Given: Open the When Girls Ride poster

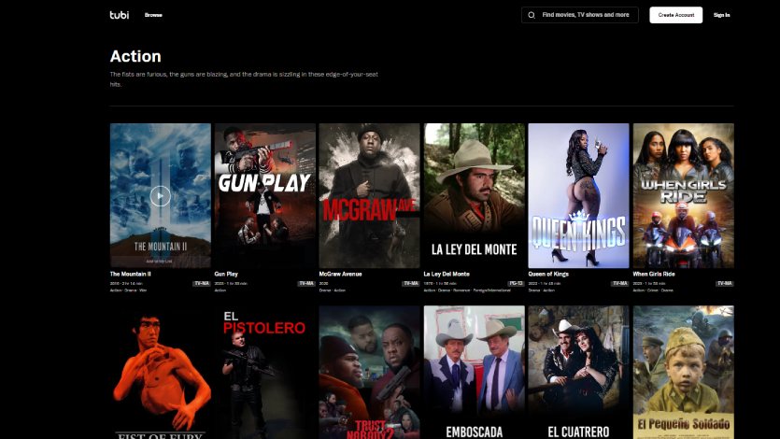Looking at the screenshot, I should (684, 196).
